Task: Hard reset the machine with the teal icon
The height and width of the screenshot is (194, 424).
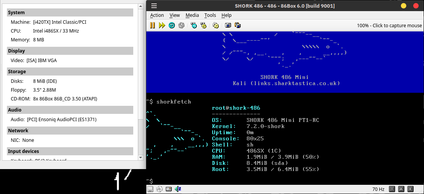Action: [x=172, y=25]
